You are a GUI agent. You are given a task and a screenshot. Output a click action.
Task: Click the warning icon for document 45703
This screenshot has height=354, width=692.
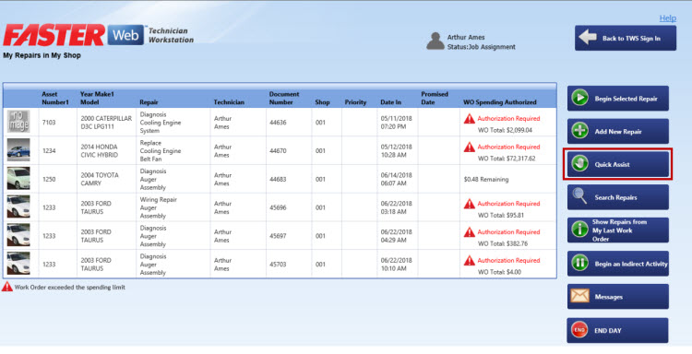click(x=469, y=261)
